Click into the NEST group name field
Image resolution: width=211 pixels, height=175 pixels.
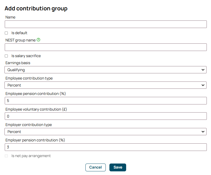click(106, 47)
